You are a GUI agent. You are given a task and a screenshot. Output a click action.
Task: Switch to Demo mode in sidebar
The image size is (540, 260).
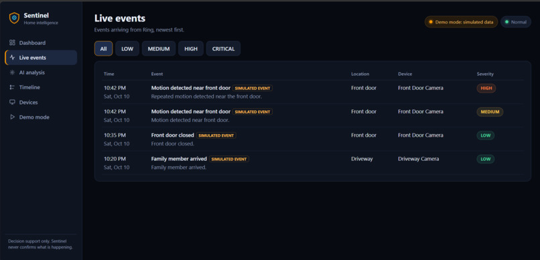(x=41, y=117)
